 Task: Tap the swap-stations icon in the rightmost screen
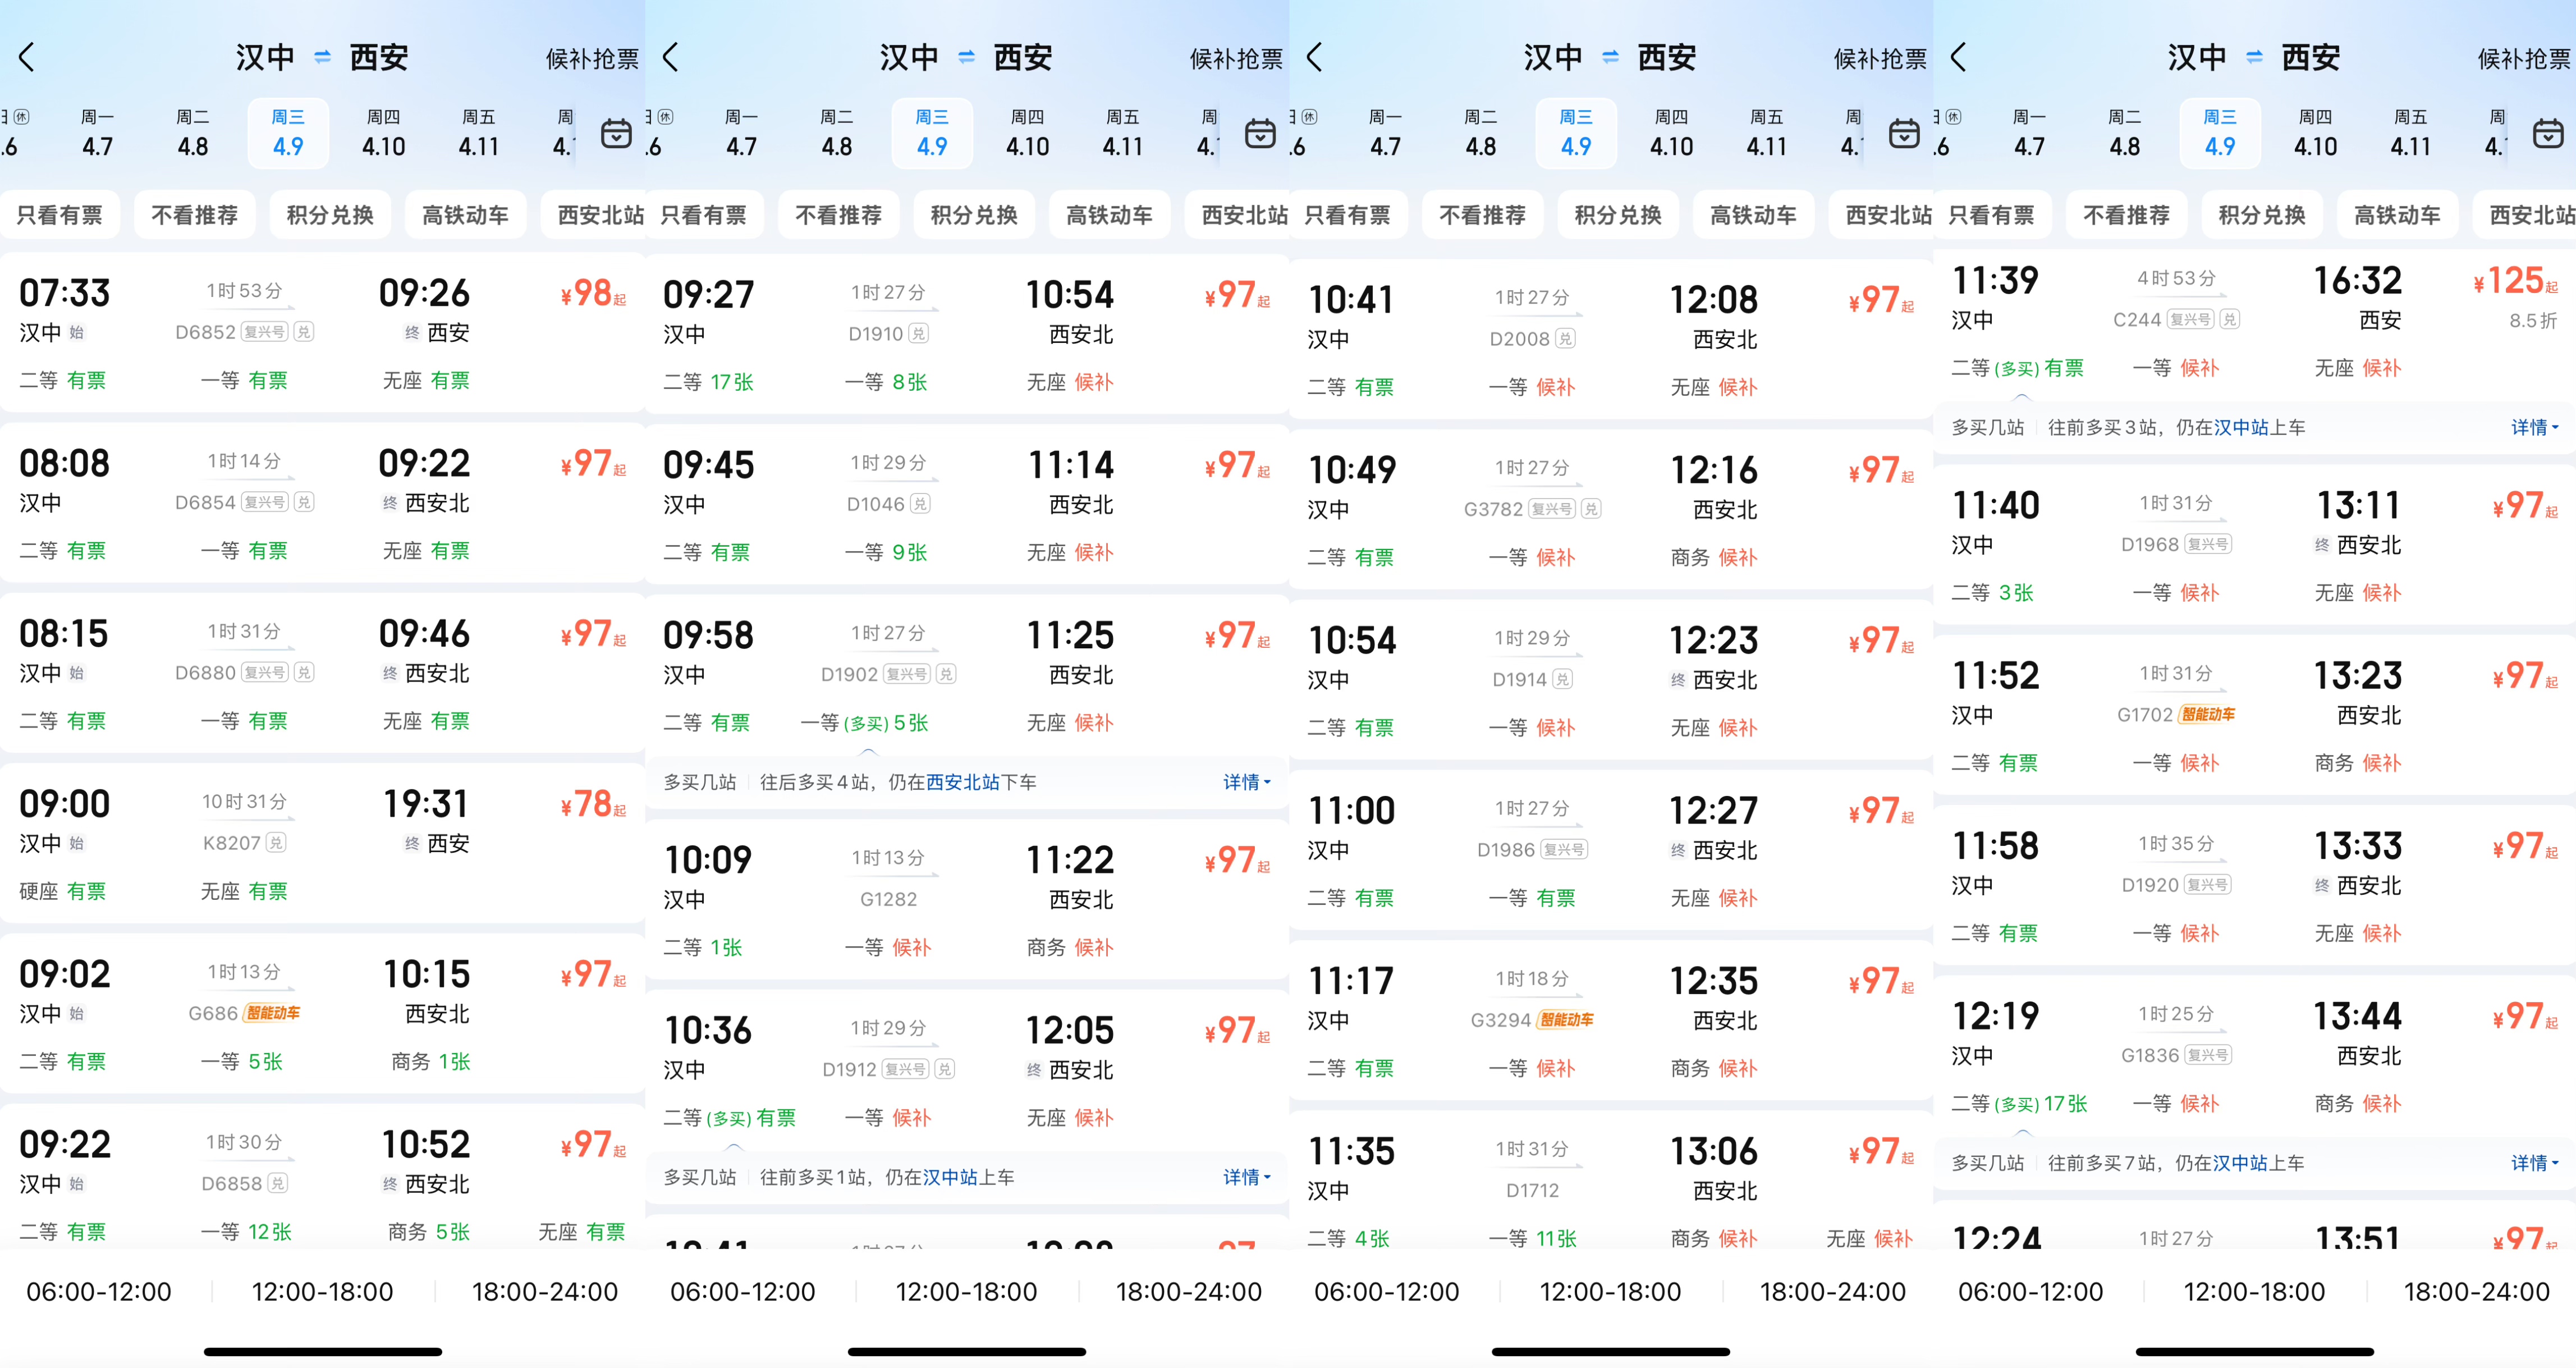point(2254,58)
